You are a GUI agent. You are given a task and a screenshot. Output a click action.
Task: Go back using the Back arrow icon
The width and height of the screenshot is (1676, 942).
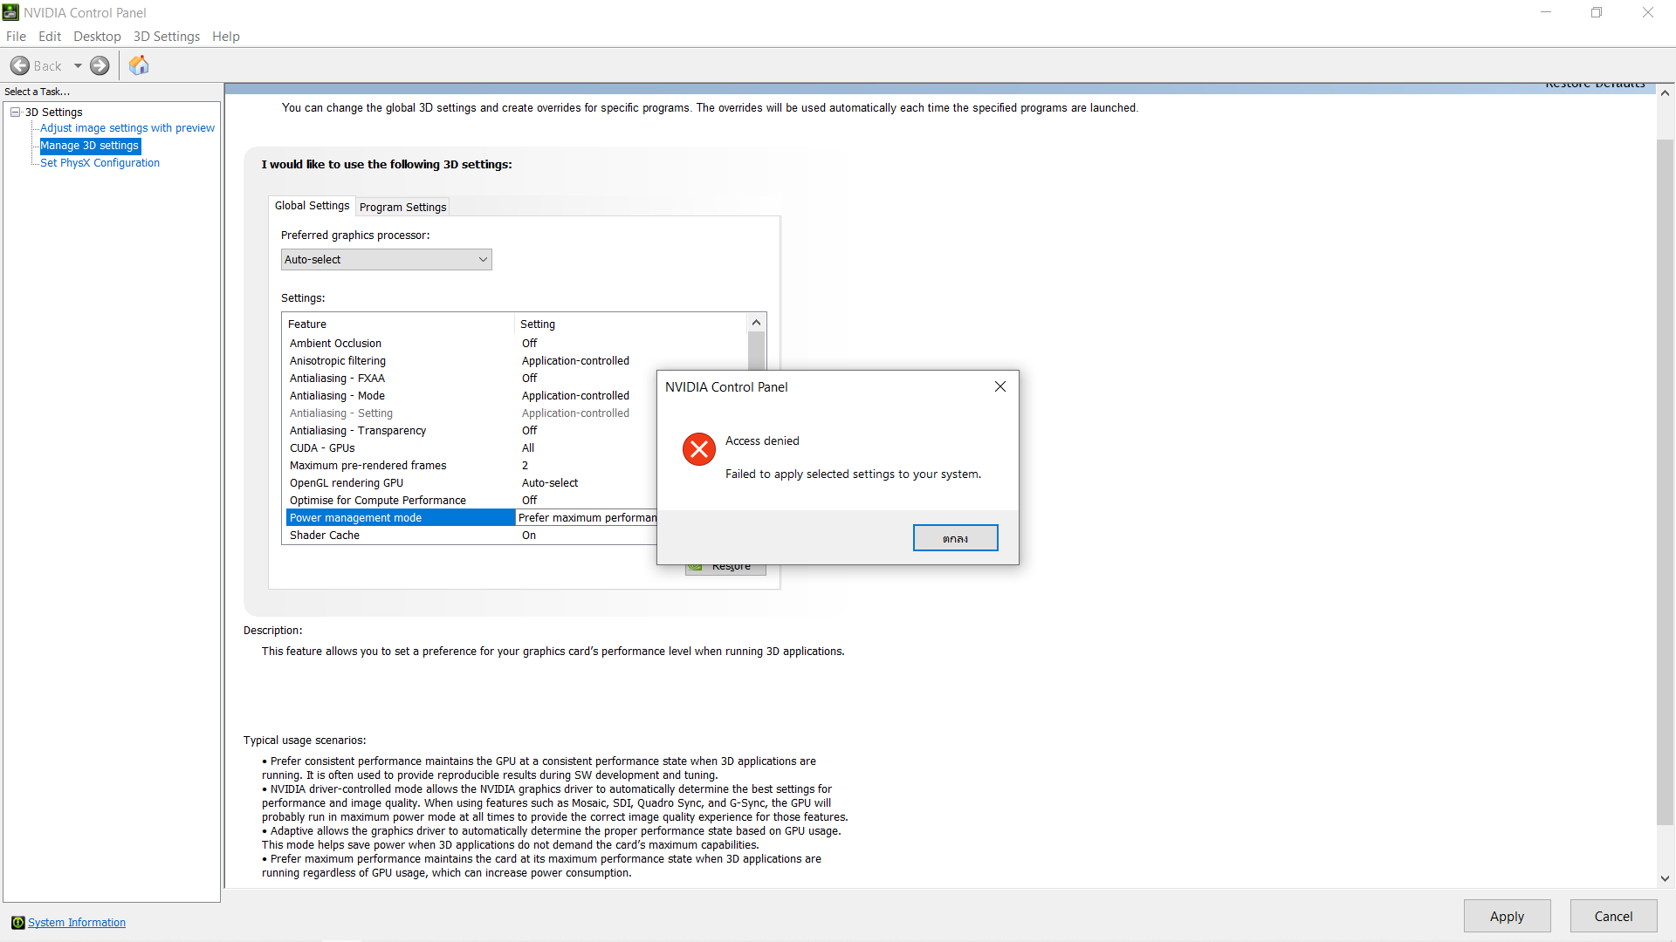point(20,65)
